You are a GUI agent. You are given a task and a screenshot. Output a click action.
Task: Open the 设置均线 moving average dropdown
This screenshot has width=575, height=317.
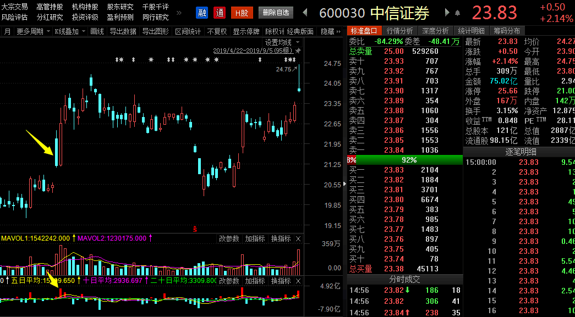point(282,42)
